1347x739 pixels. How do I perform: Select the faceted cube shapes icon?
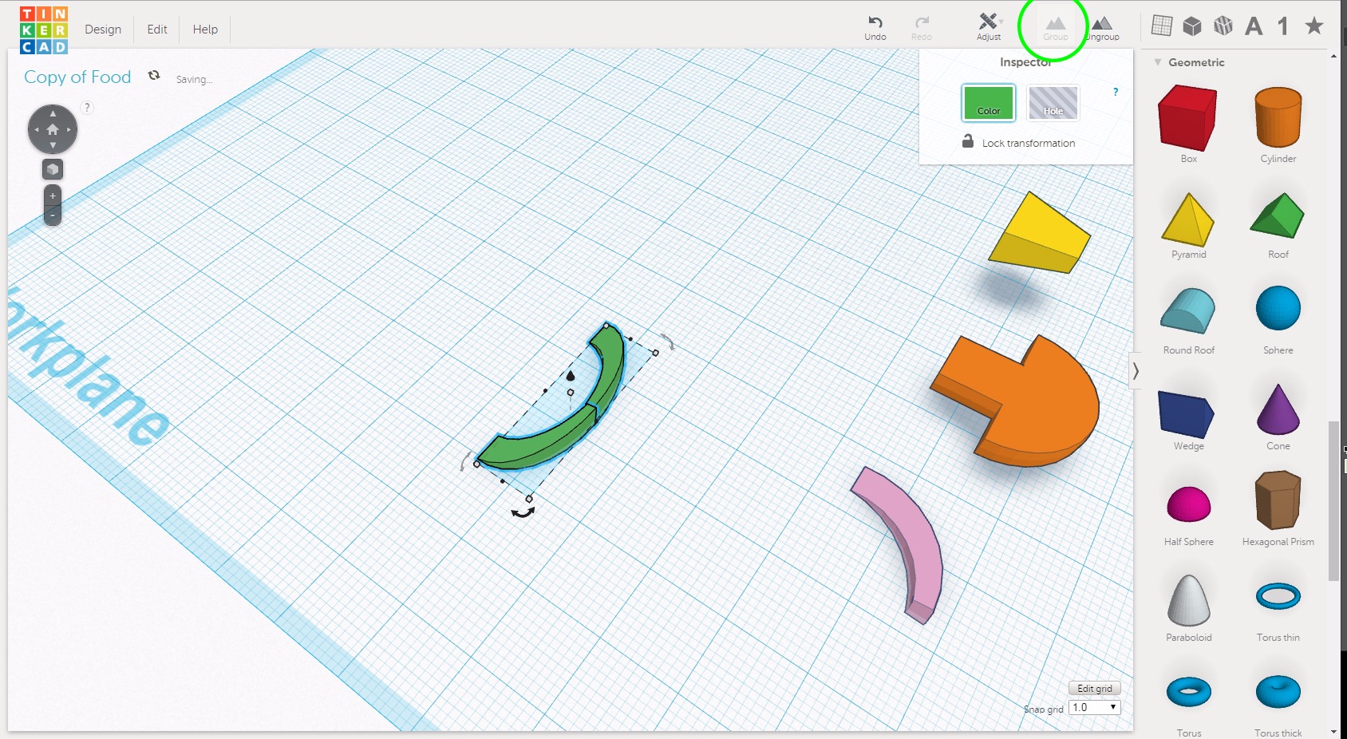click(1223, 26)
